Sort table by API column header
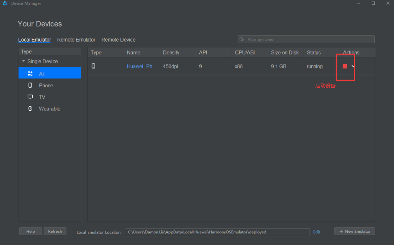Screen dimensions: 394x245 click(214, 53)
